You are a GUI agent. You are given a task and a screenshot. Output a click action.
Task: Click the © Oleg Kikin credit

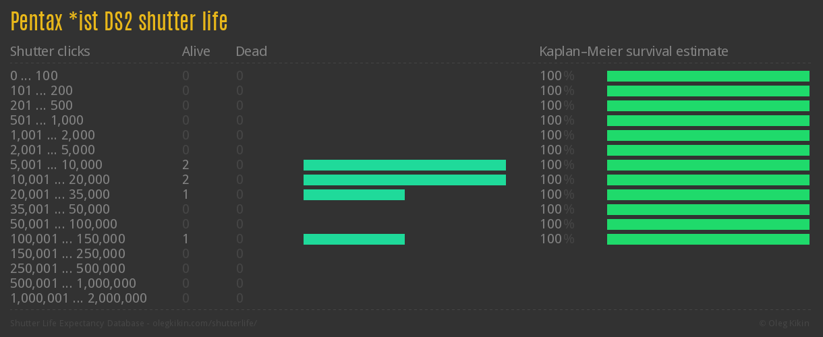click(786, 324)
